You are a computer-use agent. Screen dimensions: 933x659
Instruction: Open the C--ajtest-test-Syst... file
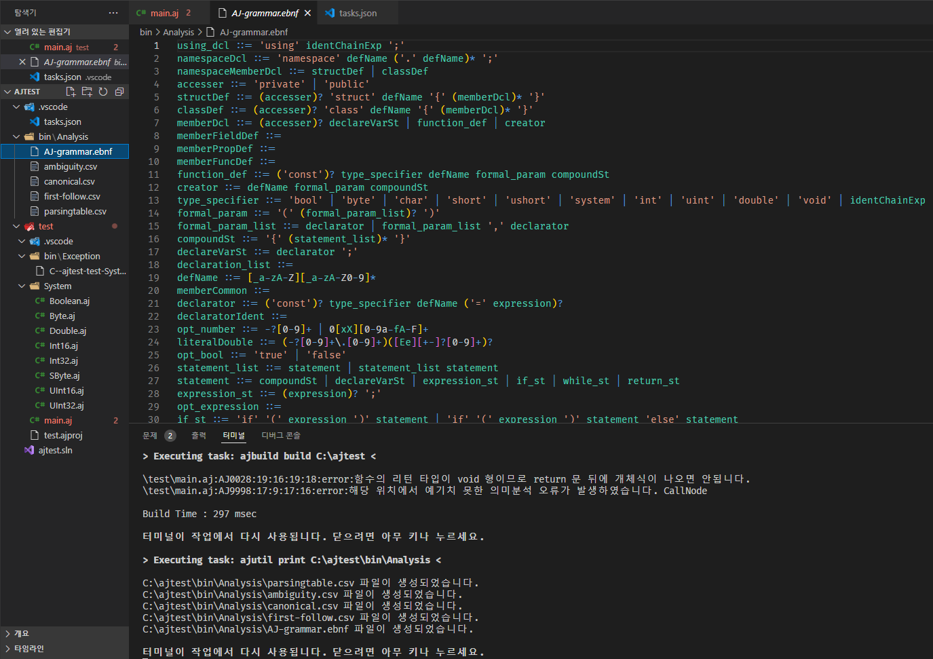[64, 271]
